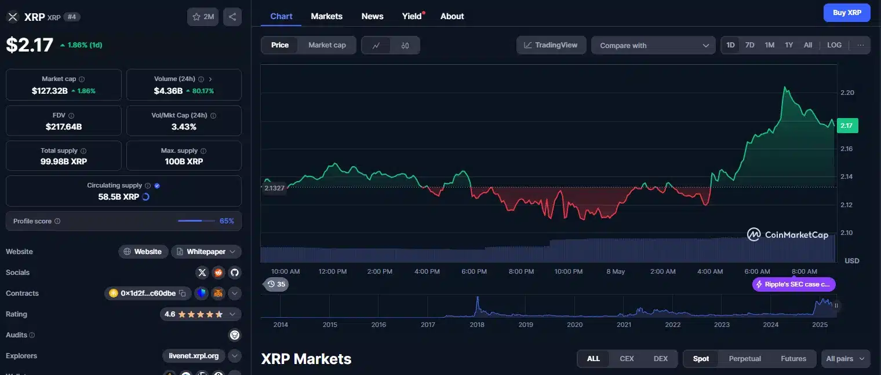This screenshot has height=375, width=881.
Task: Open the audit badge icon in the Audits row
Action: [x=235, y=335]
